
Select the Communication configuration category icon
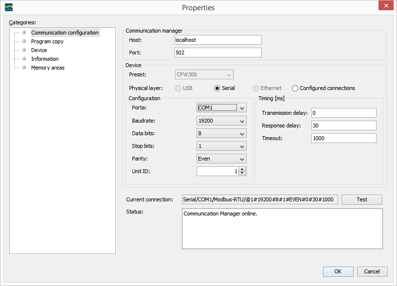23,33
